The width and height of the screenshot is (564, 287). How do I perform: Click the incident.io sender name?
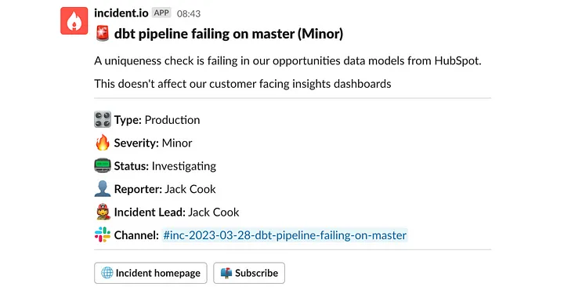pos(121,13)
